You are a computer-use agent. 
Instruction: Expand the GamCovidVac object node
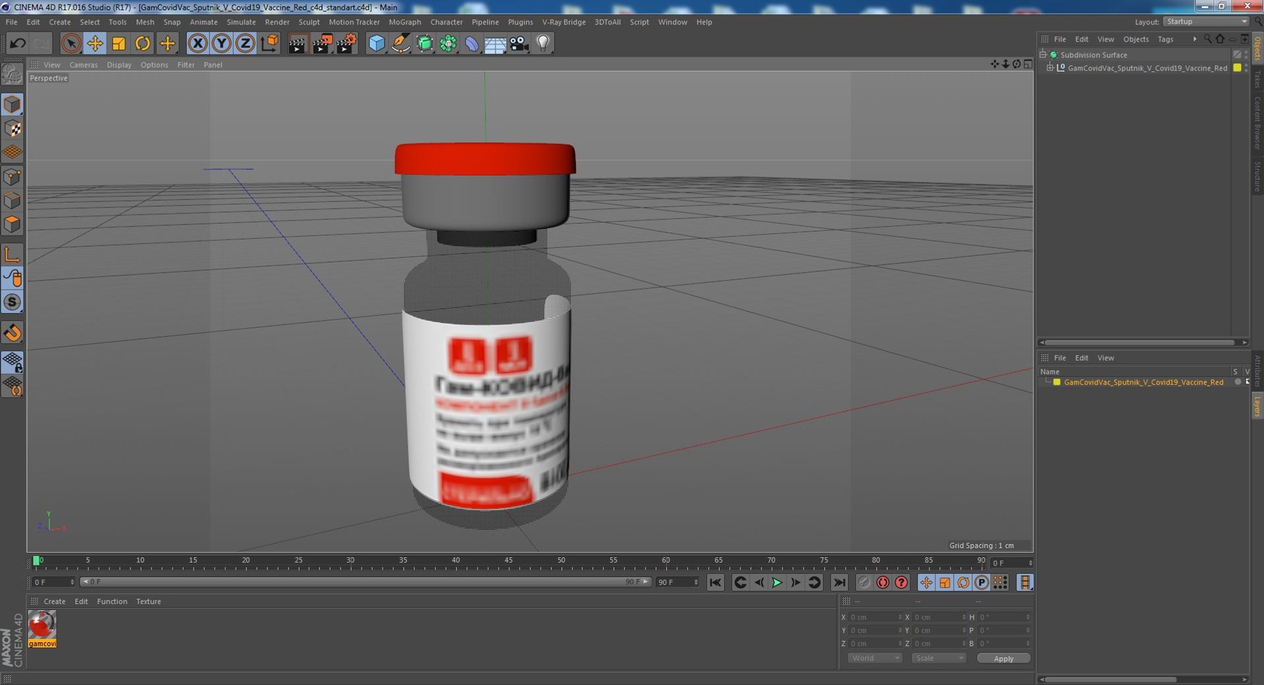coord(1050,68)
